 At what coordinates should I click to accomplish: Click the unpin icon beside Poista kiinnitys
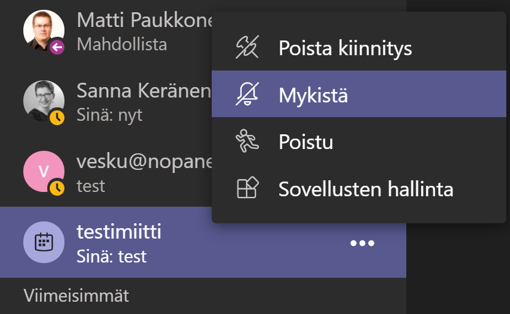[x=247, y=48]
